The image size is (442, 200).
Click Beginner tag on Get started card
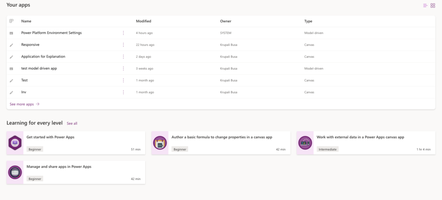tap(35, 149)
